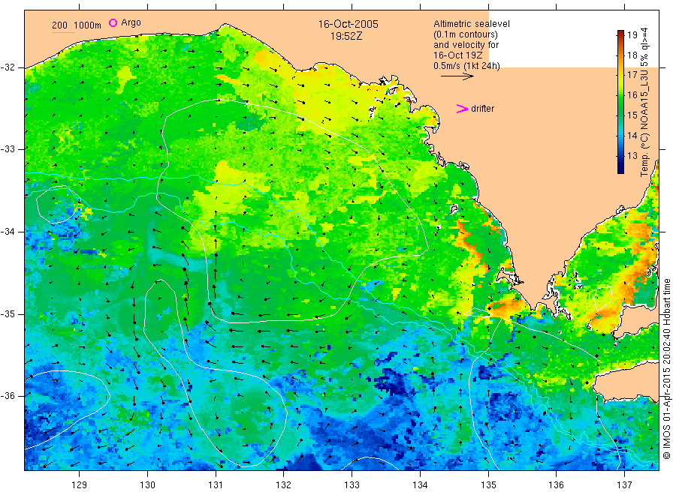Image resolution: width=676 pixels, height=495 pixels.
Task: Click longitude axis label 131
Action: (x=216, y=484)
